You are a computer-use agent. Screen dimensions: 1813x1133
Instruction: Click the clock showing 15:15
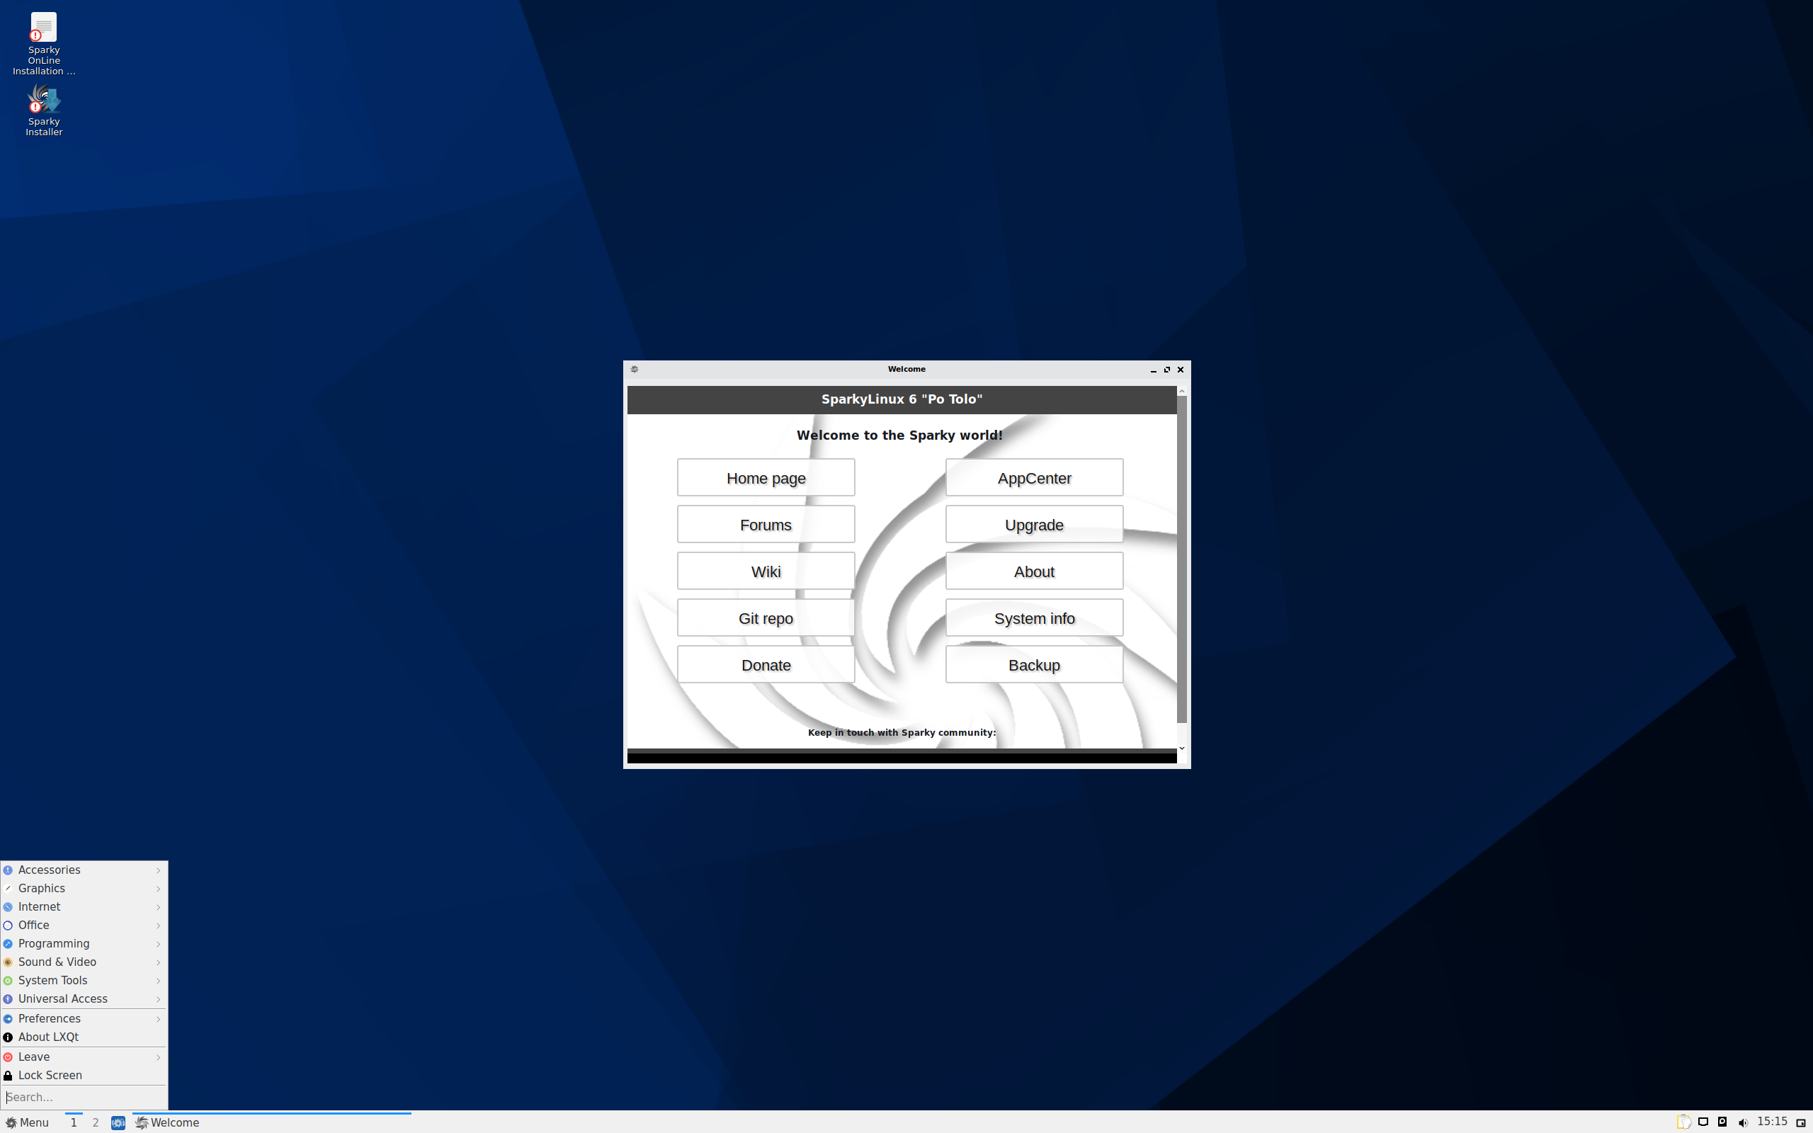click(x=1772, y=1122)
